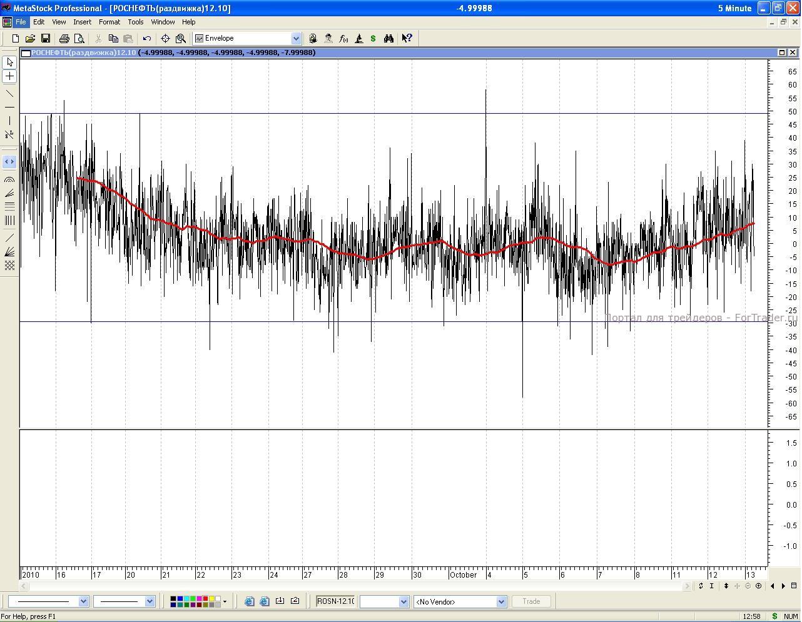
Task: Click the ROSN-12.10 symbol input field
Action: 335,601
